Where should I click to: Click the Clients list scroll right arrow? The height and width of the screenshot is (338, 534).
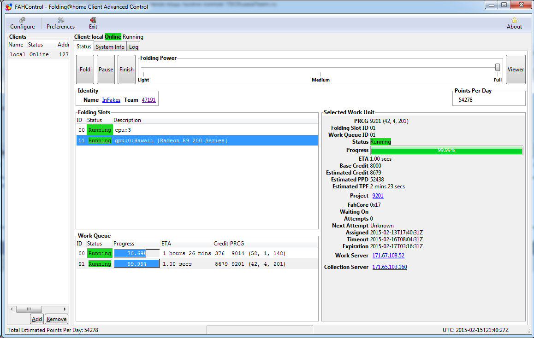coord(65,309)
